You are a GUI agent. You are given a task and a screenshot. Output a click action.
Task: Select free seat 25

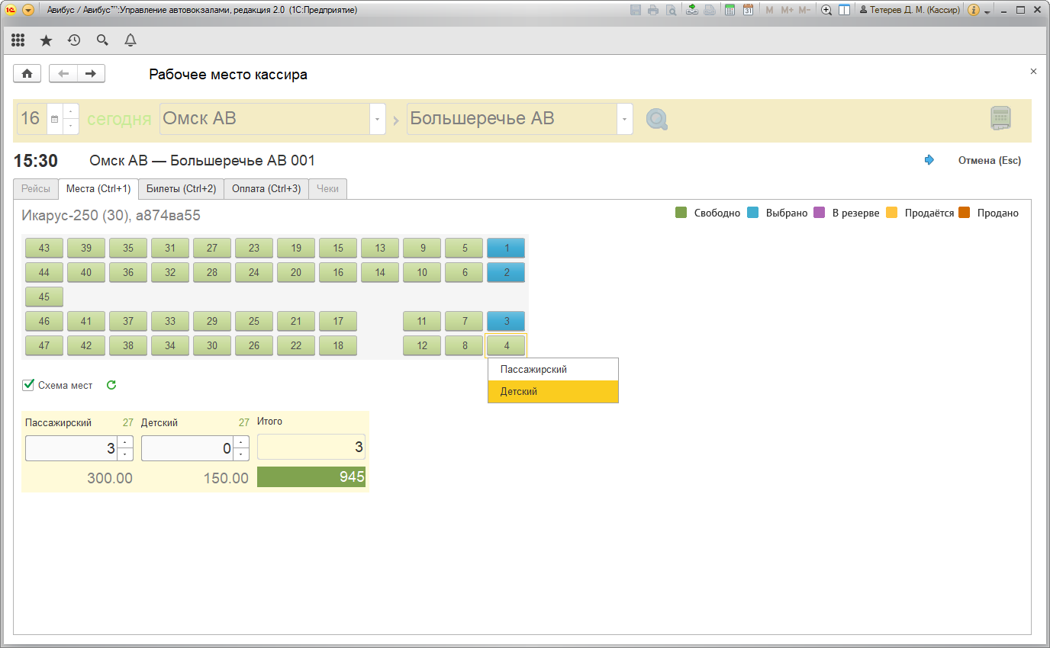tap(254, 322)
